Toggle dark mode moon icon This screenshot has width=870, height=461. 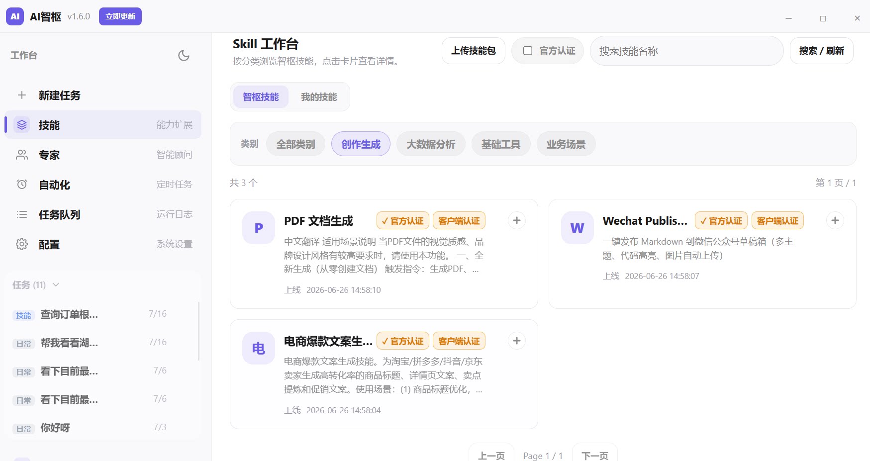click(x=184, y=55)
